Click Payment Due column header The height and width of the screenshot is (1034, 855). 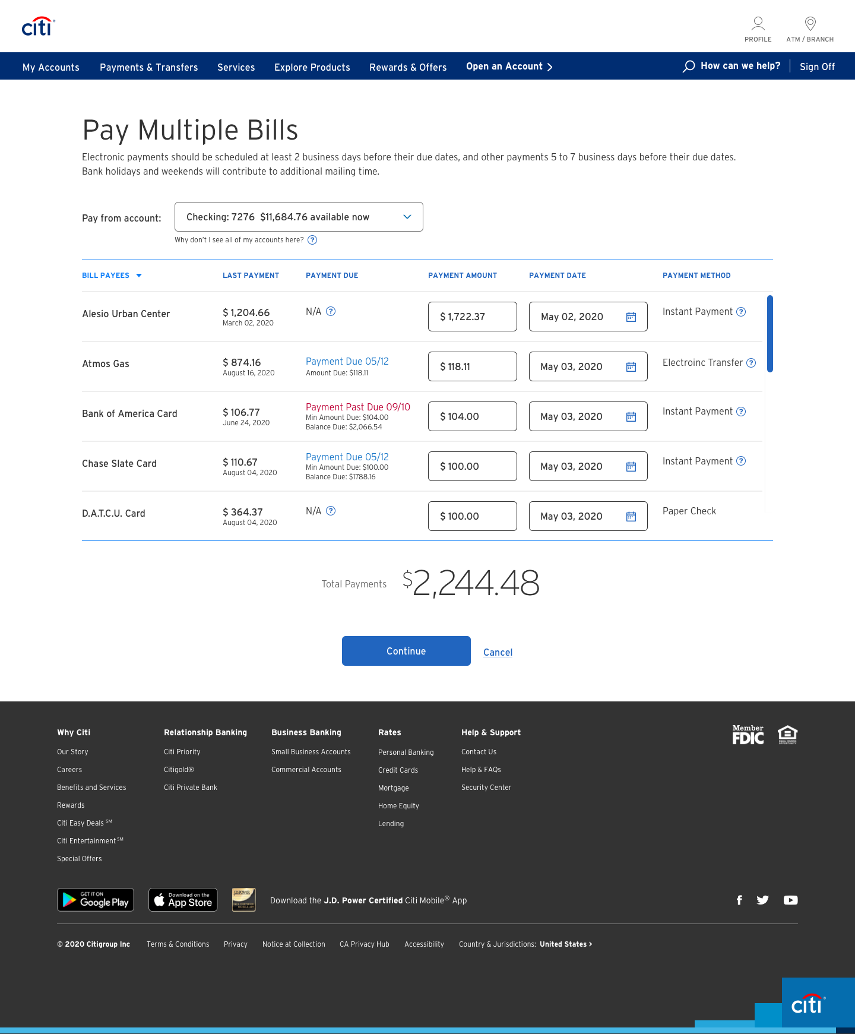point(332,276)
